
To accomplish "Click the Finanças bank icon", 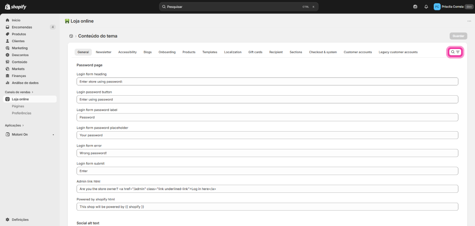I will coord(8,76).
